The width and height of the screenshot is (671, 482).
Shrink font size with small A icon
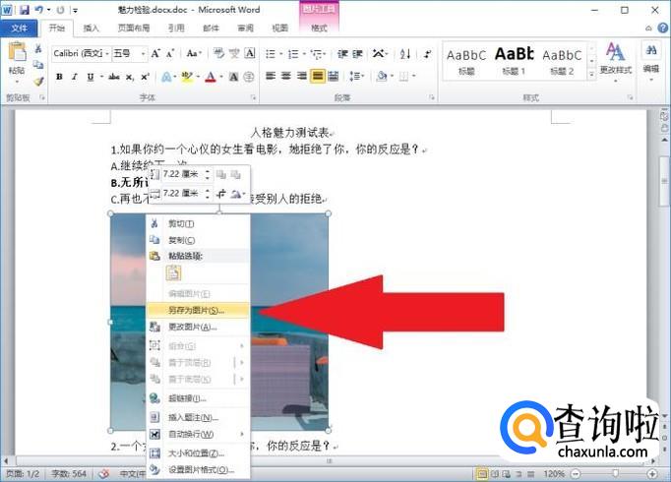click(x=170, y=53)
